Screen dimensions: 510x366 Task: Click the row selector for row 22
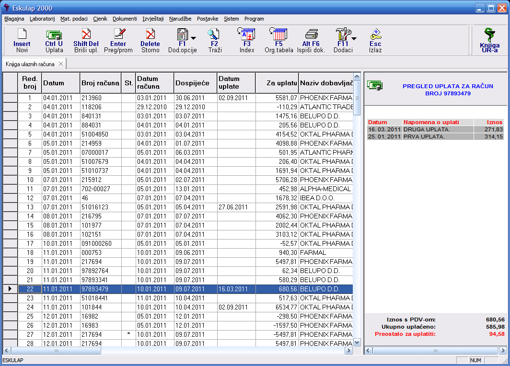10,289
